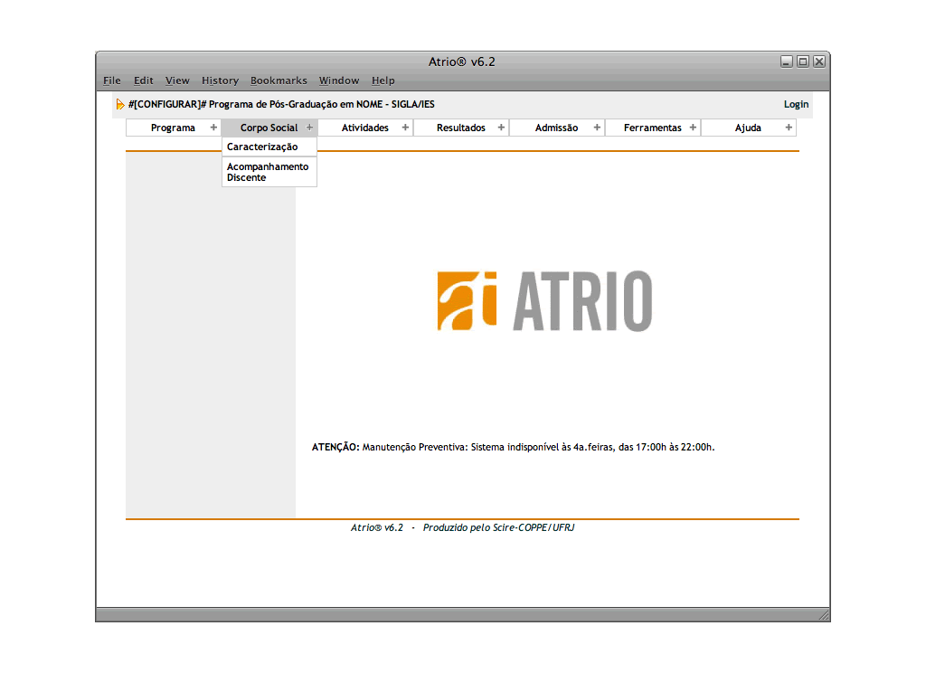Select Caracterização from the Corpo Social dropdown
The image size is (926, 673).
262,147
